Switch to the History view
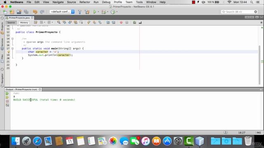The height and width of the screenshot is (148, 264). click(x=24, y=23)
